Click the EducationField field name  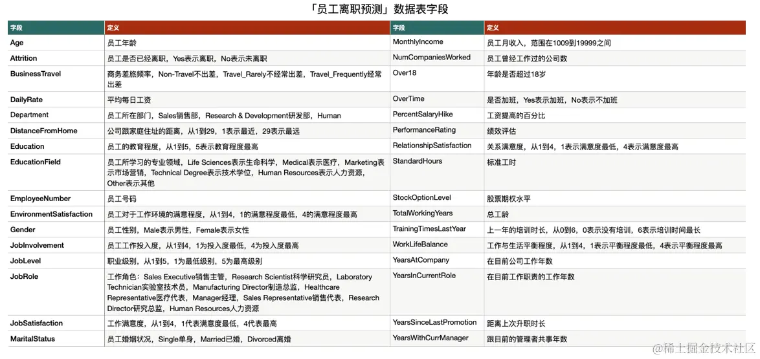pyautogui.click(x=36, y=162)
